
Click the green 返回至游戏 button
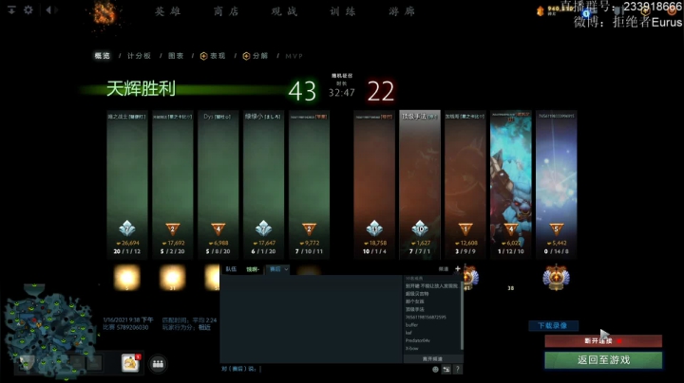tap(603, 360)
